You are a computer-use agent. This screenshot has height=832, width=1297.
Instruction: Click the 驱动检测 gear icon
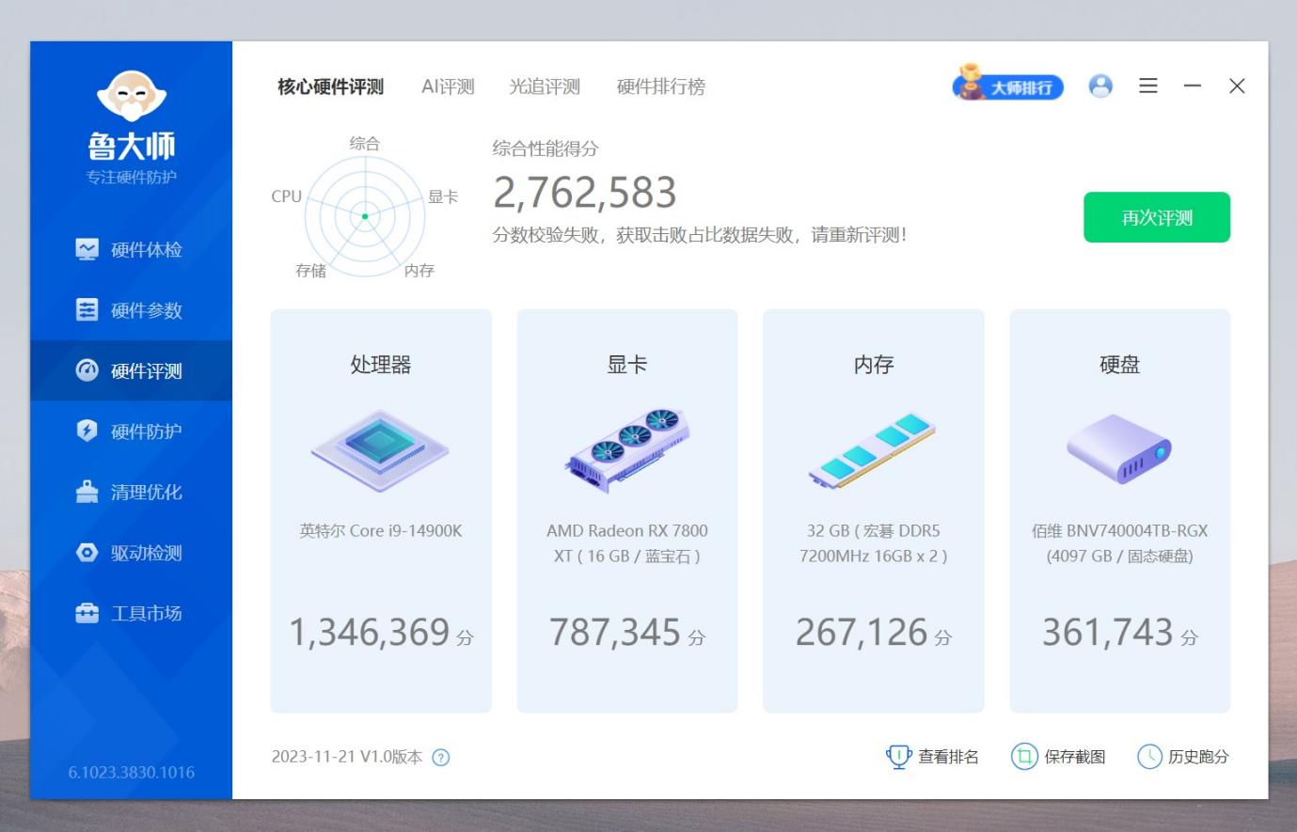coord(87,553)
